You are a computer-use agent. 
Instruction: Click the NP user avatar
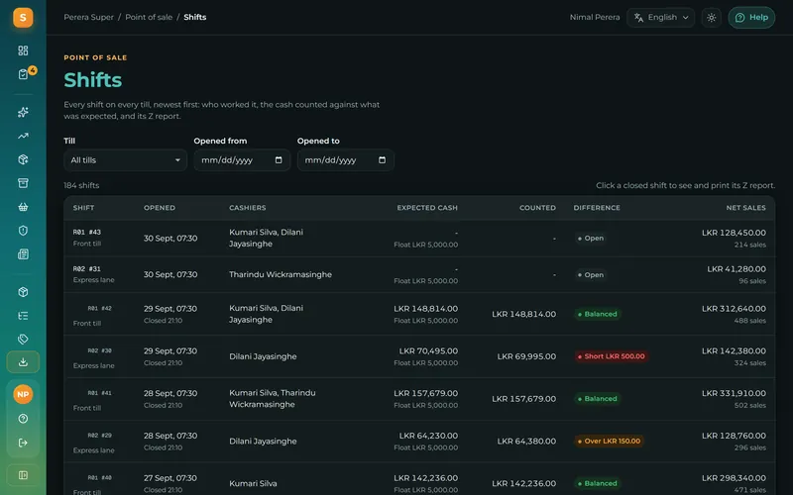23,394
